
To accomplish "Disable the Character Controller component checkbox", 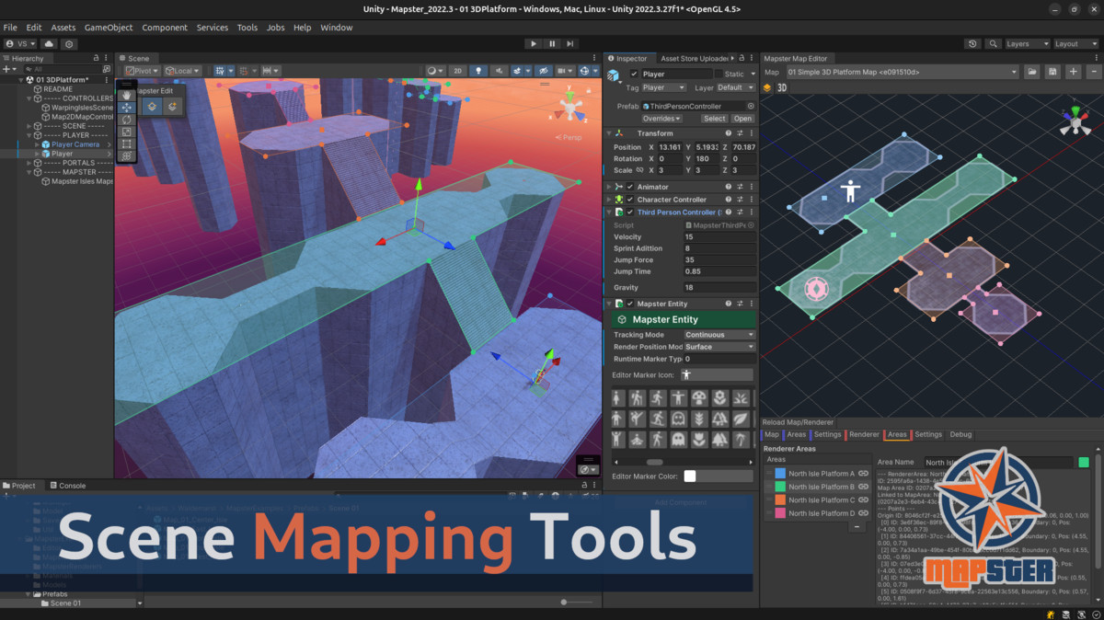I will (630, 200).
